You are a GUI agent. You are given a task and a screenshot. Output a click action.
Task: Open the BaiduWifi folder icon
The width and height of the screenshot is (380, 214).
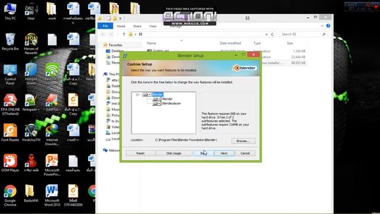click(31, 194)
